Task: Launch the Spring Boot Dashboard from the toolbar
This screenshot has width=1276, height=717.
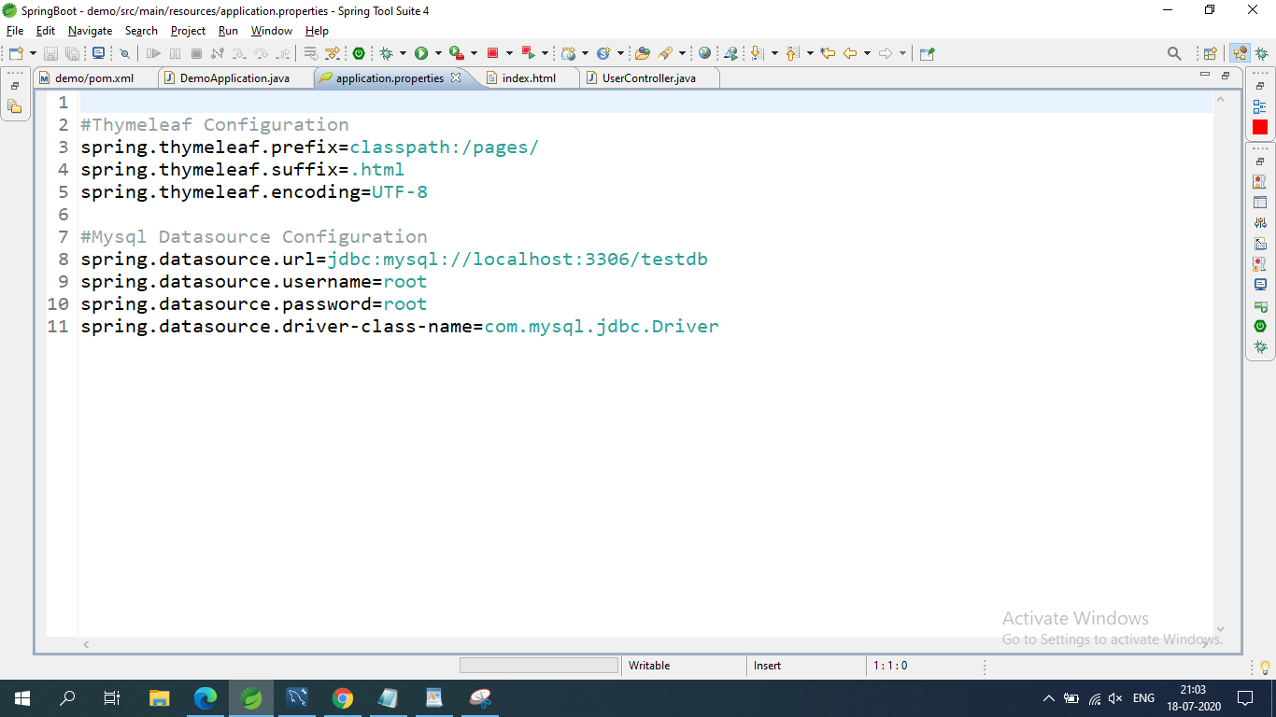Action: tap(357, 53)
